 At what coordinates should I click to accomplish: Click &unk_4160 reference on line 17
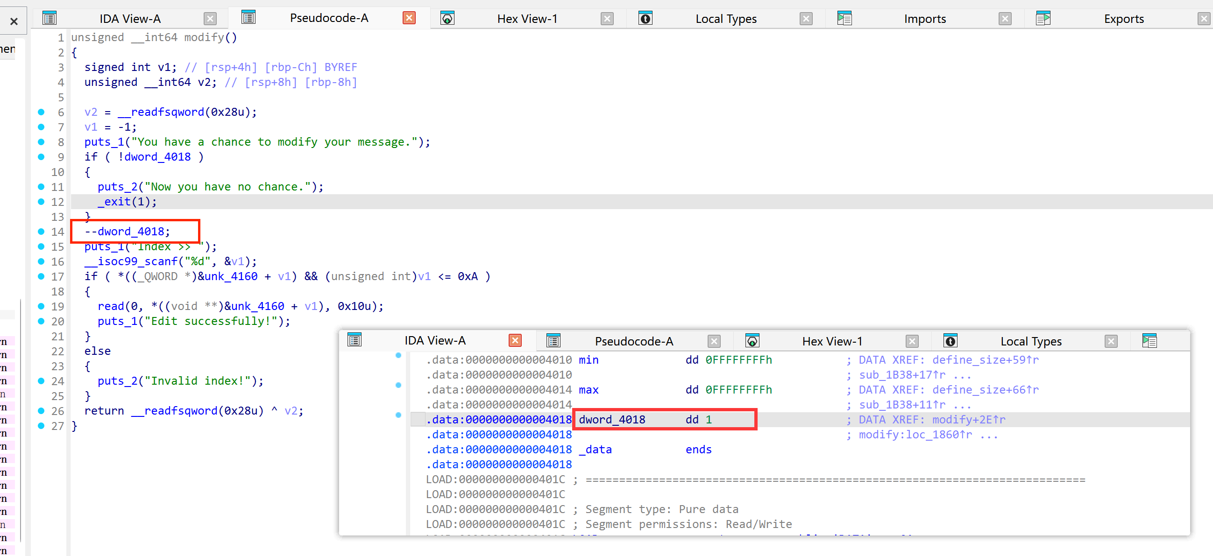pos(227,276)
